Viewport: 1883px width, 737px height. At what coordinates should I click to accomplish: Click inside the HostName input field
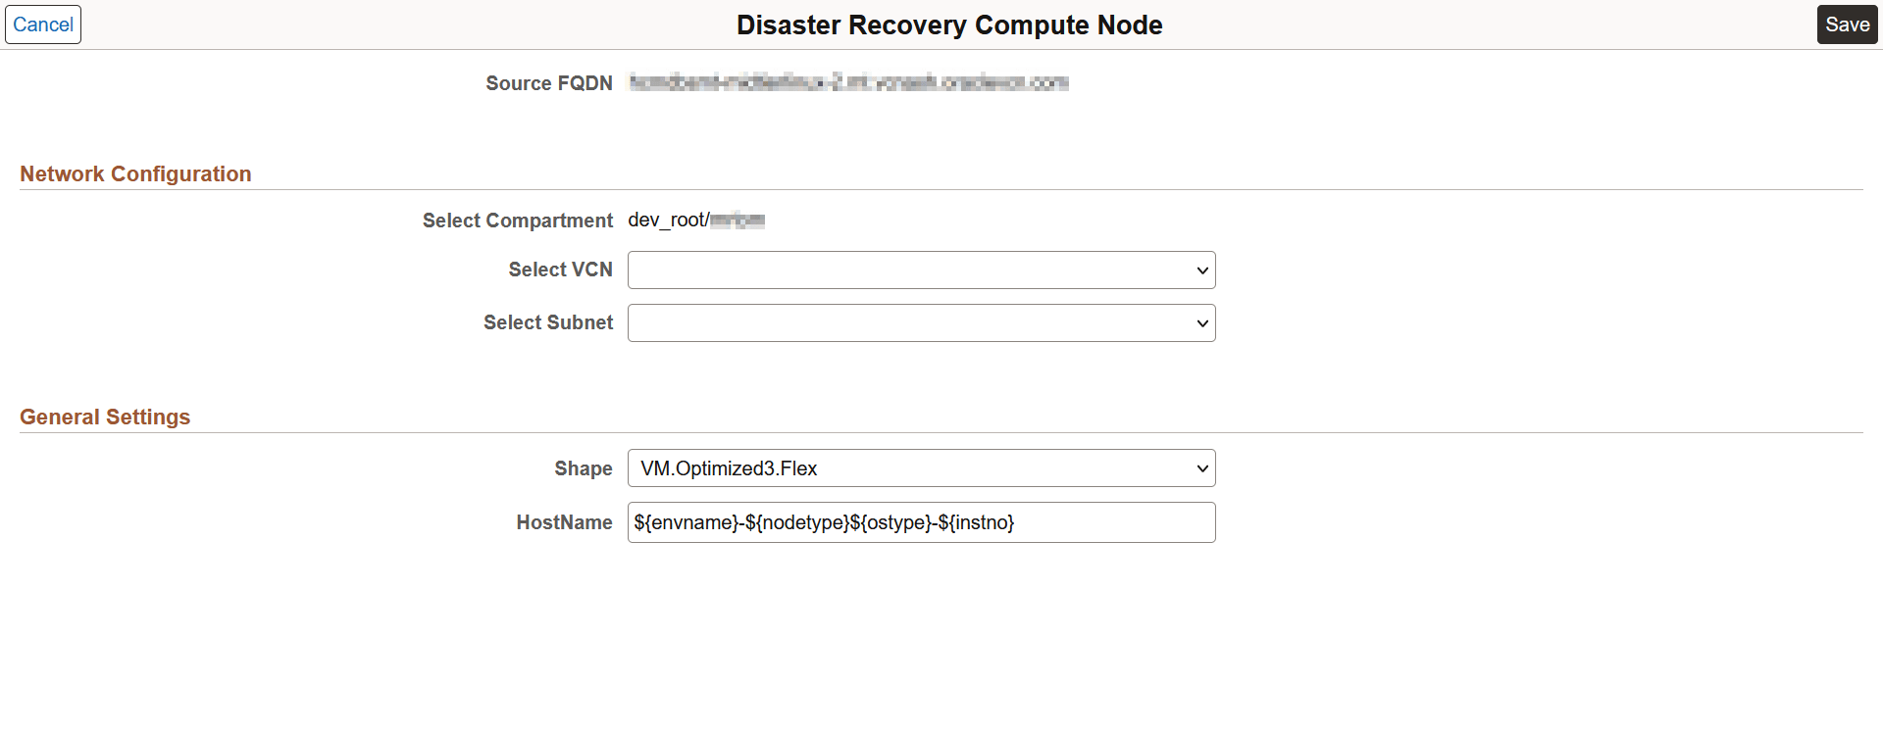pos(920,521)
